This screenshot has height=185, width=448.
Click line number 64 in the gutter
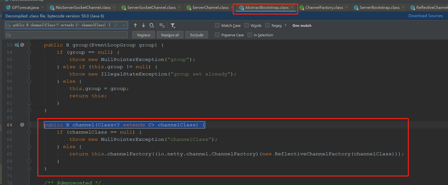coord(9,125)
